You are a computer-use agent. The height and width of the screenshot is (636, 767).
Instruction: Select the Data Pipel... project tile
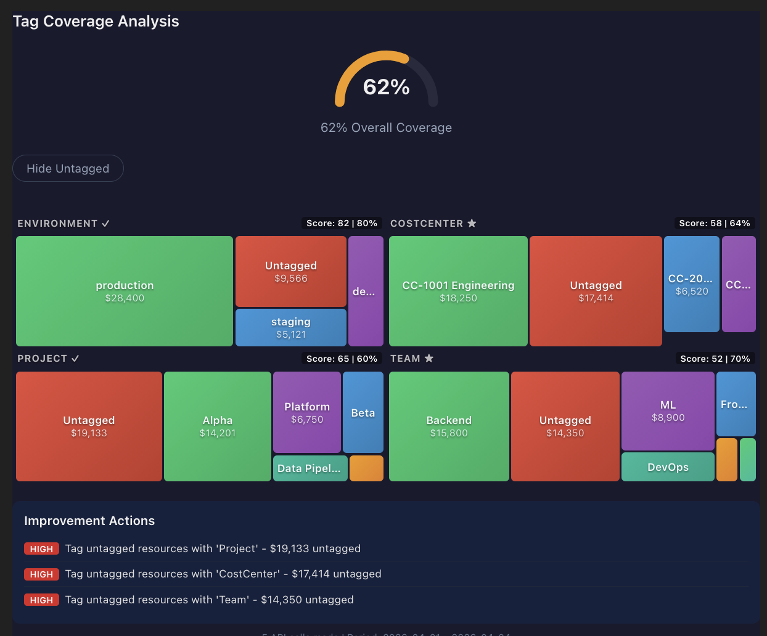(310, 468)
